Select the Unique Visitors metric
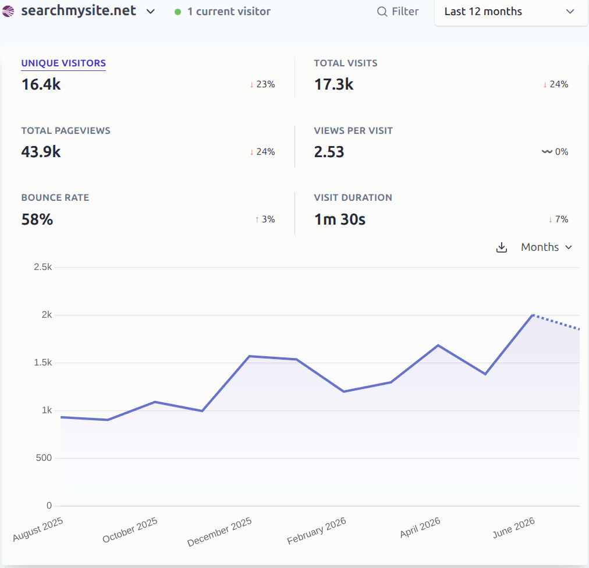589x568 pixels. click(63, 63)
